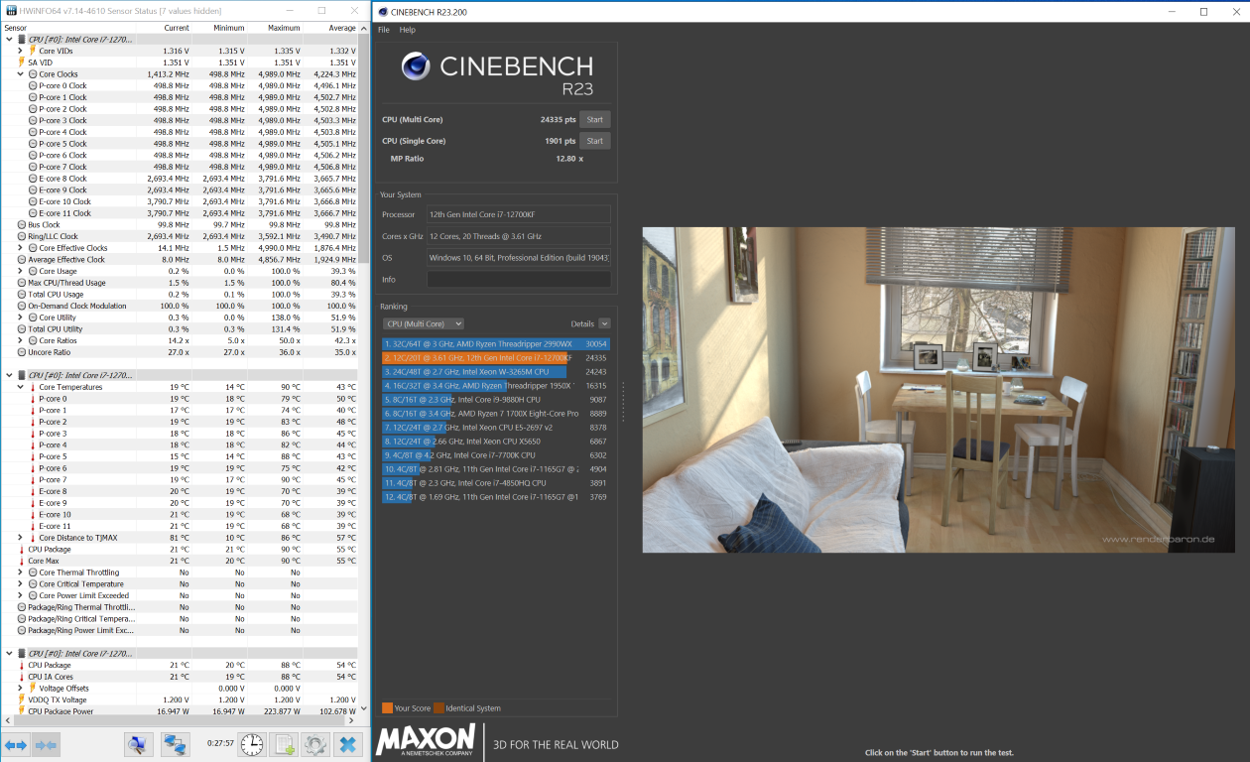Click chip icon of first CPU group
Viewport: 1250px width, 762px height.
[22, 39]
